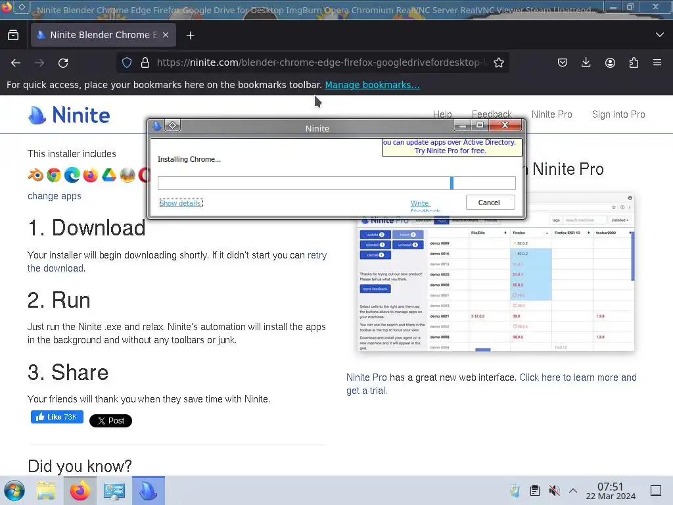Open the tracking protection shield icon
Viewport: 673px width, 505px height.
tap(127, 62)
